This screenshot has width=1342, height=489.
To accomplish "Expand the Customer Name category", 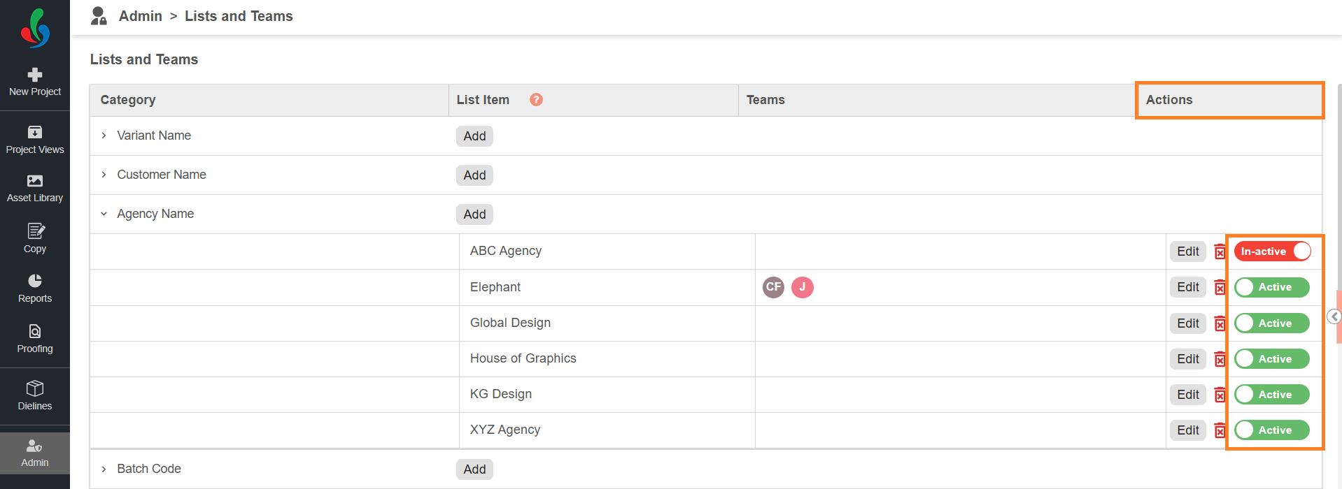I will (104, 175).
